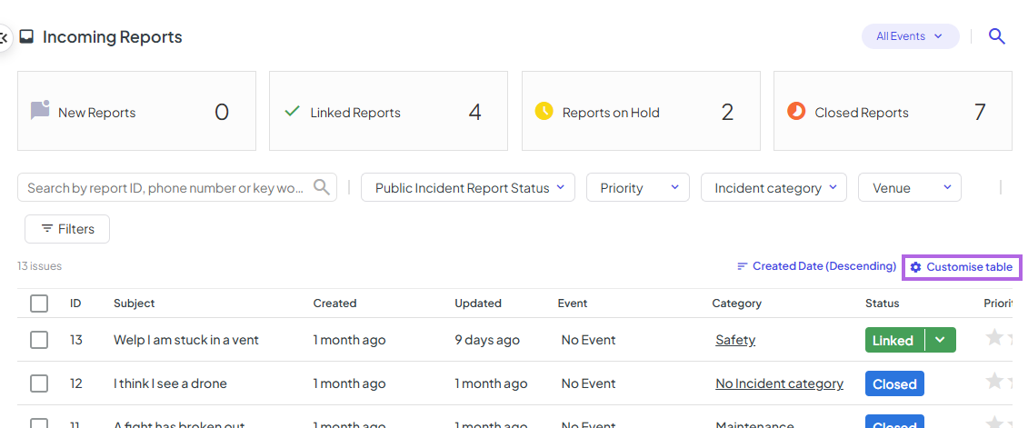Screen dimensions: 1028x428
Task: Click the Reports on Hold clock icon
Action: coord(544,112)
